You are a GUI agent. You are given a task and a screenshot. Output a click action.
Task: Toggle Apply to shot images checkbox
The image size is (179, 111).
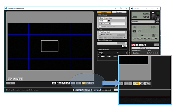100,26
